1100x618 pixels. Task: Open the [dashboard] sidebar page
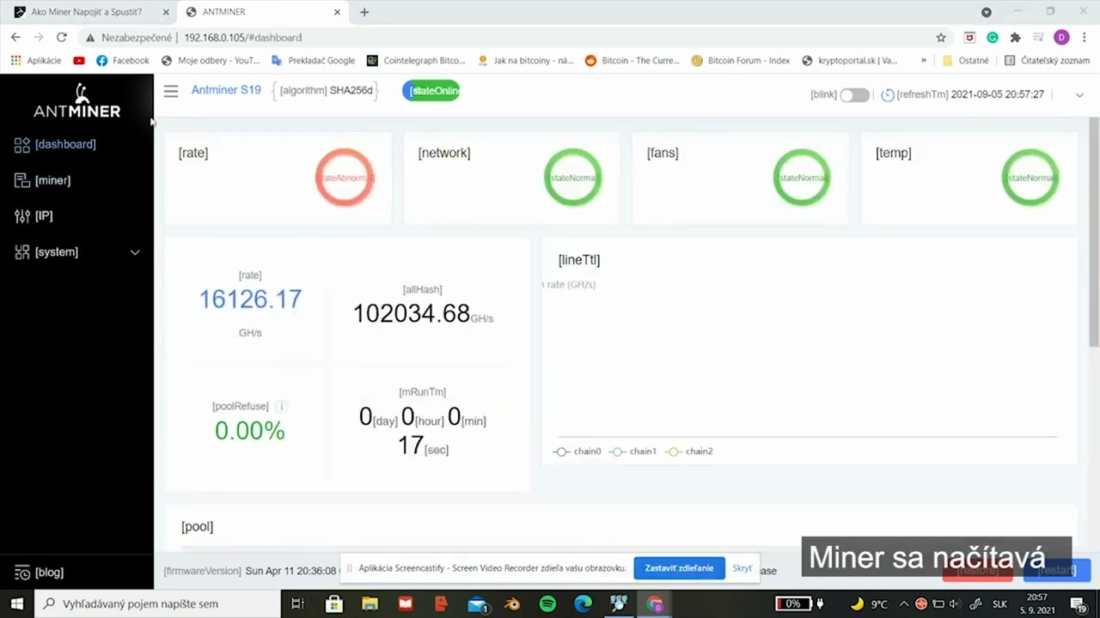click(55, 144)
